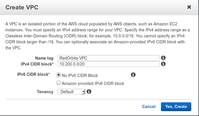Click the "IPv6 CIDR block*" label text

click(x=33, y=74)
